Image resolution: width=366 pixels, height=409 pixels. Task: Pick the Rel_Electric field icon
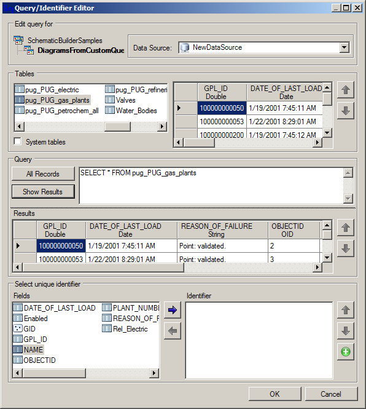click(107, 328)
